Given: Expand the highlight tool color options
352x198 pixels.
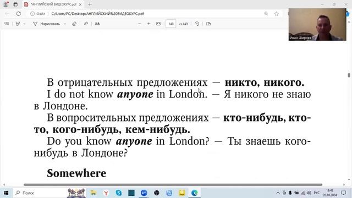Looking at the screenshot, I should coord(24,24).
